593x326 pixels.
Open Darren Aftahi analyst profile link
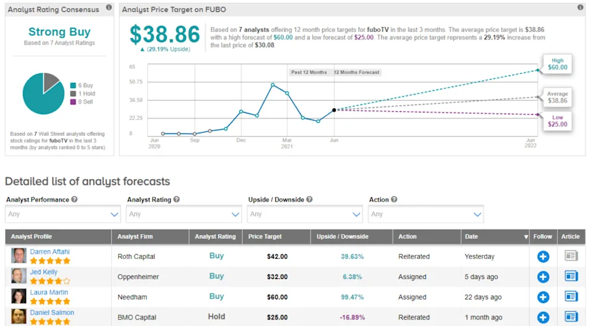click(50, 251)
